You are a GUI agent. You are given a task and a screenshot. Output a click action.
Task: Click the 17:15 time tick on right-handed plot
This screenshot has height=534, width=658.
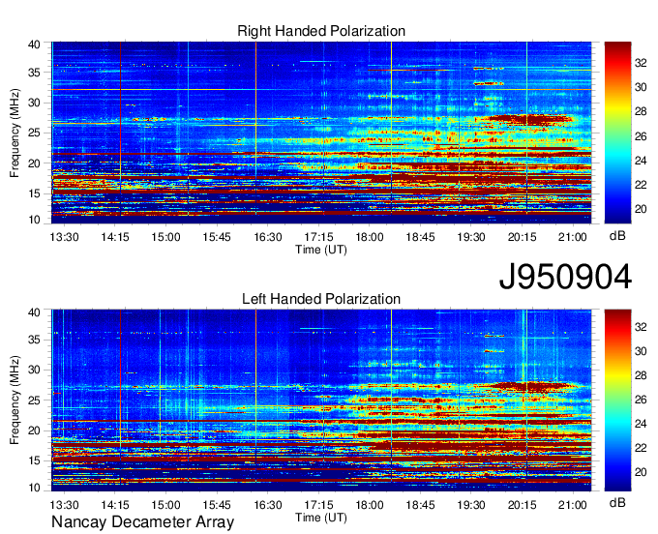tap(318, 237)
